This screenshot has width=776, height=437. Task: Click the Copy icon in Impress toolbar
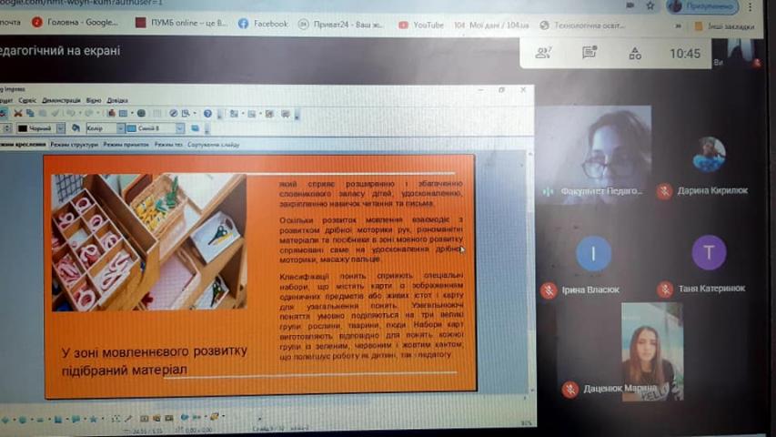(x=30, y=114)
